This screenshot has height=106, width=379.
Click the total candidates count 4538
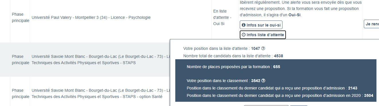(278, 56)
